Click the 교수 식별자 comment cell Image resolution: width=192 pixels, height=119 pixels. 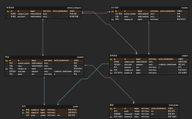(183, 73)
